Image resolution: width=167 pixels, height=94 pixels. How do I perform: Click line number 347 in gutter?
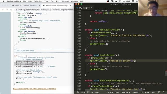coord(79,55)
